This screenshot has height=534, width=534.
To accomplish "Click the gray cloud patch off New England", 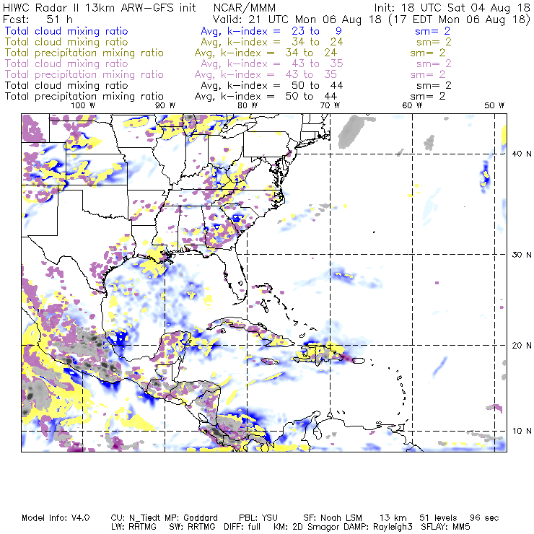I will point(352,131).
